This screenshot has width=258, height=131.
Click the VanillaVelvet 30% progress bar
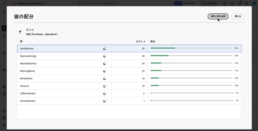(191, 48)
